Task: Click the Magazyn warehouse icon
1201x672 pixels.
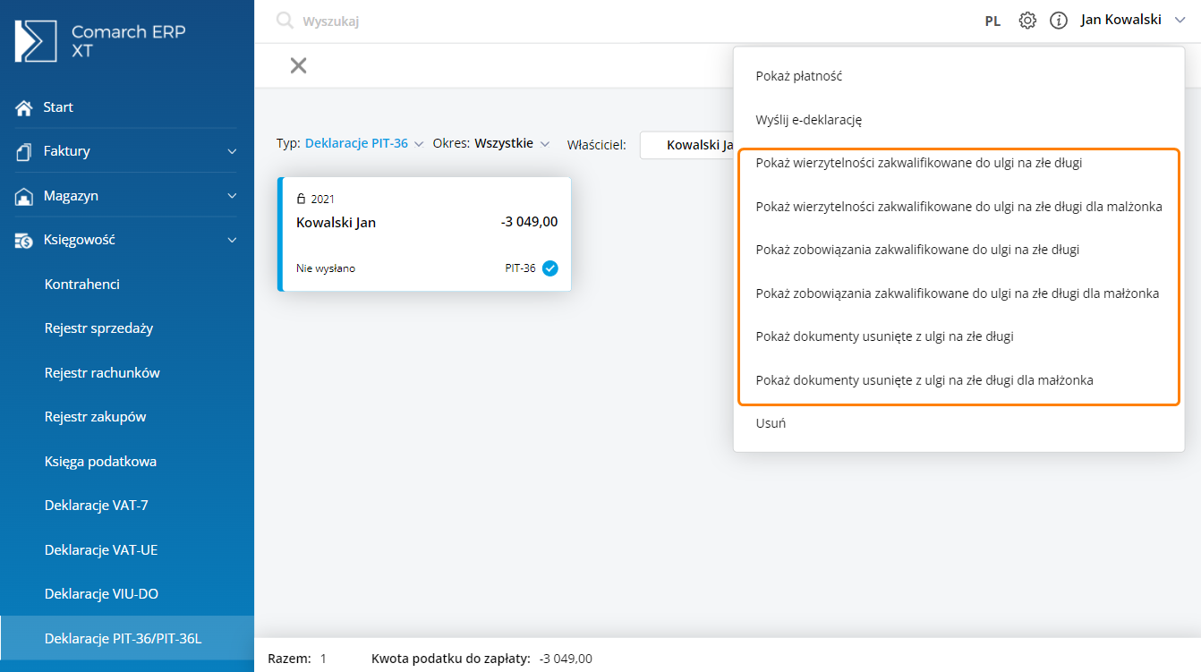Action: [24, 196]
